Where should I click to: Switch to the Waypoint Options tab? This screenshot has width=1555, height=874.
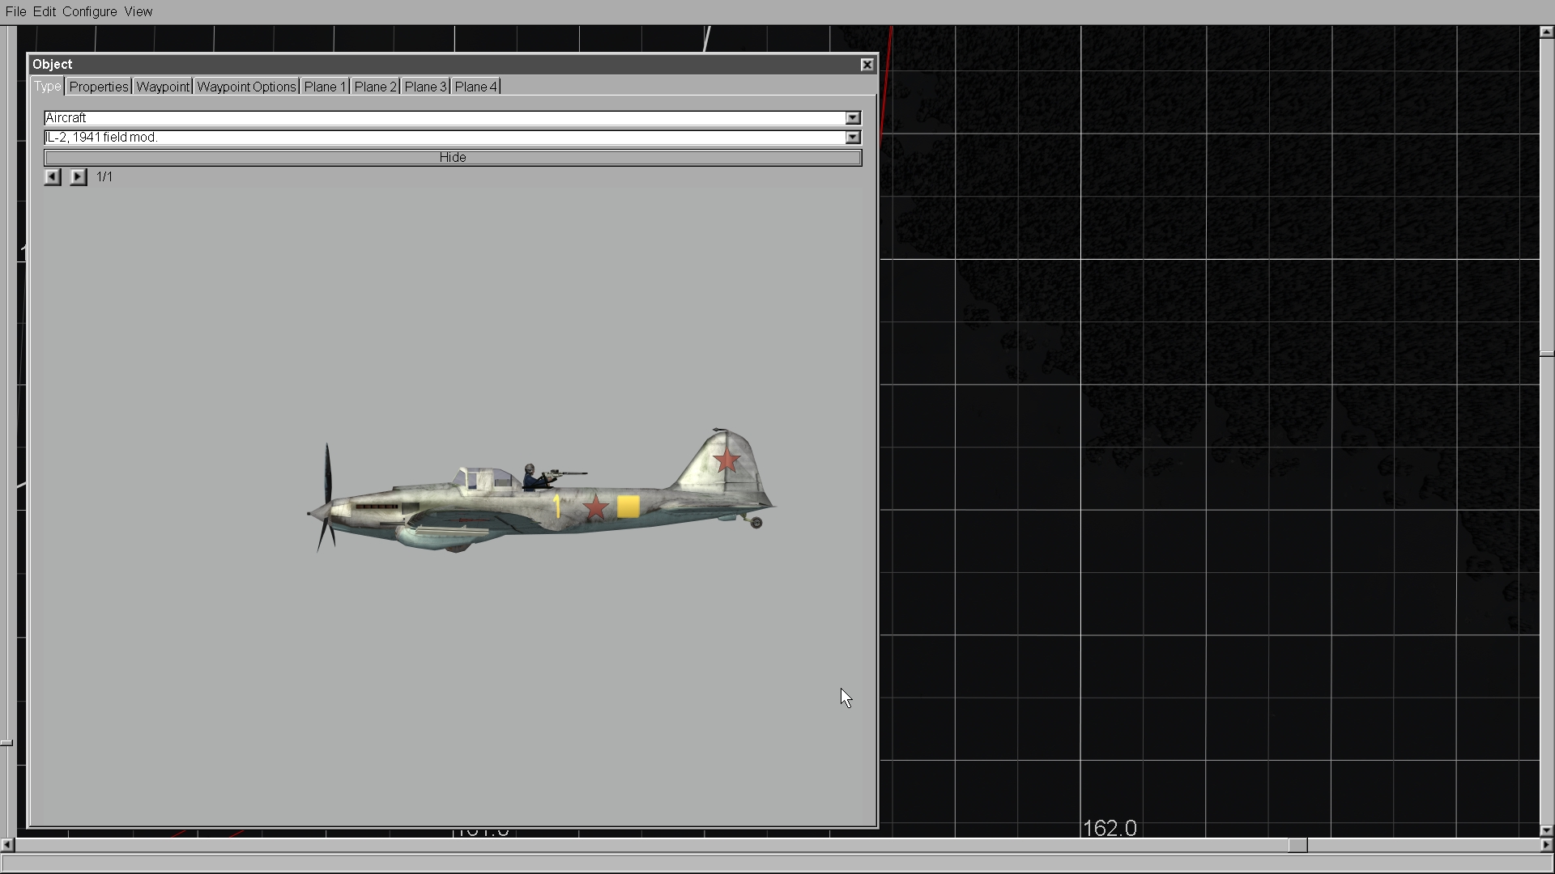coord(246,87)
